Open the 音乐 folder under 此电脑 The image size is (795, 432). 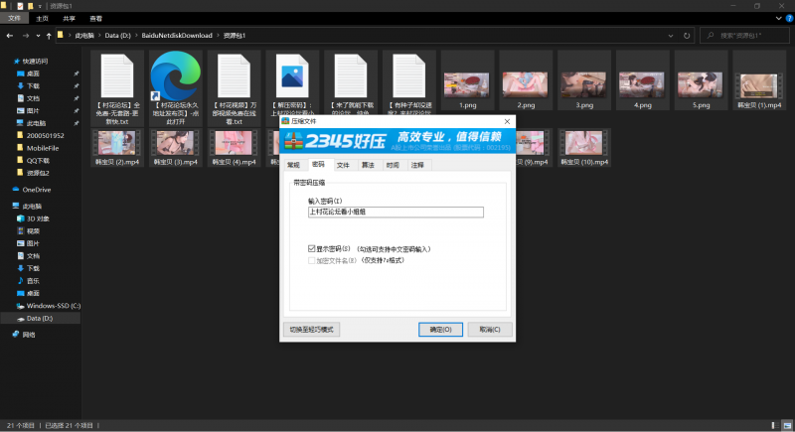tap(33, 281)
